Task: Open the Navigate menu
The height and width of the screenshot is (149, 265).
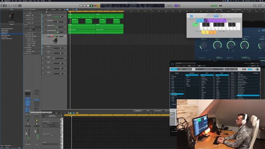Action: [x=25, y=1]
